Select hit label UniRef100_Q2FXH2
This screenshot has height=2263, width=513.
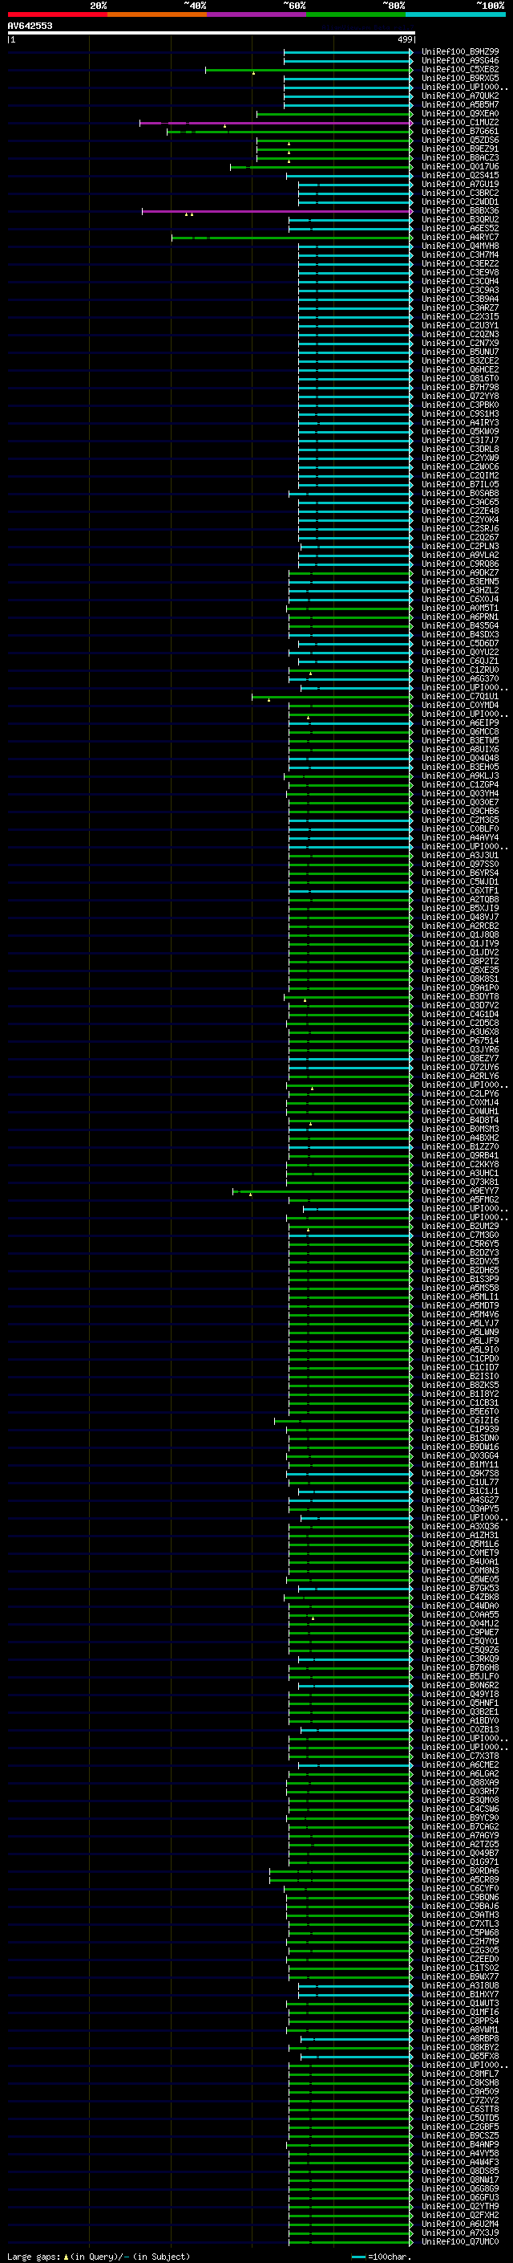click(460, 2215)
